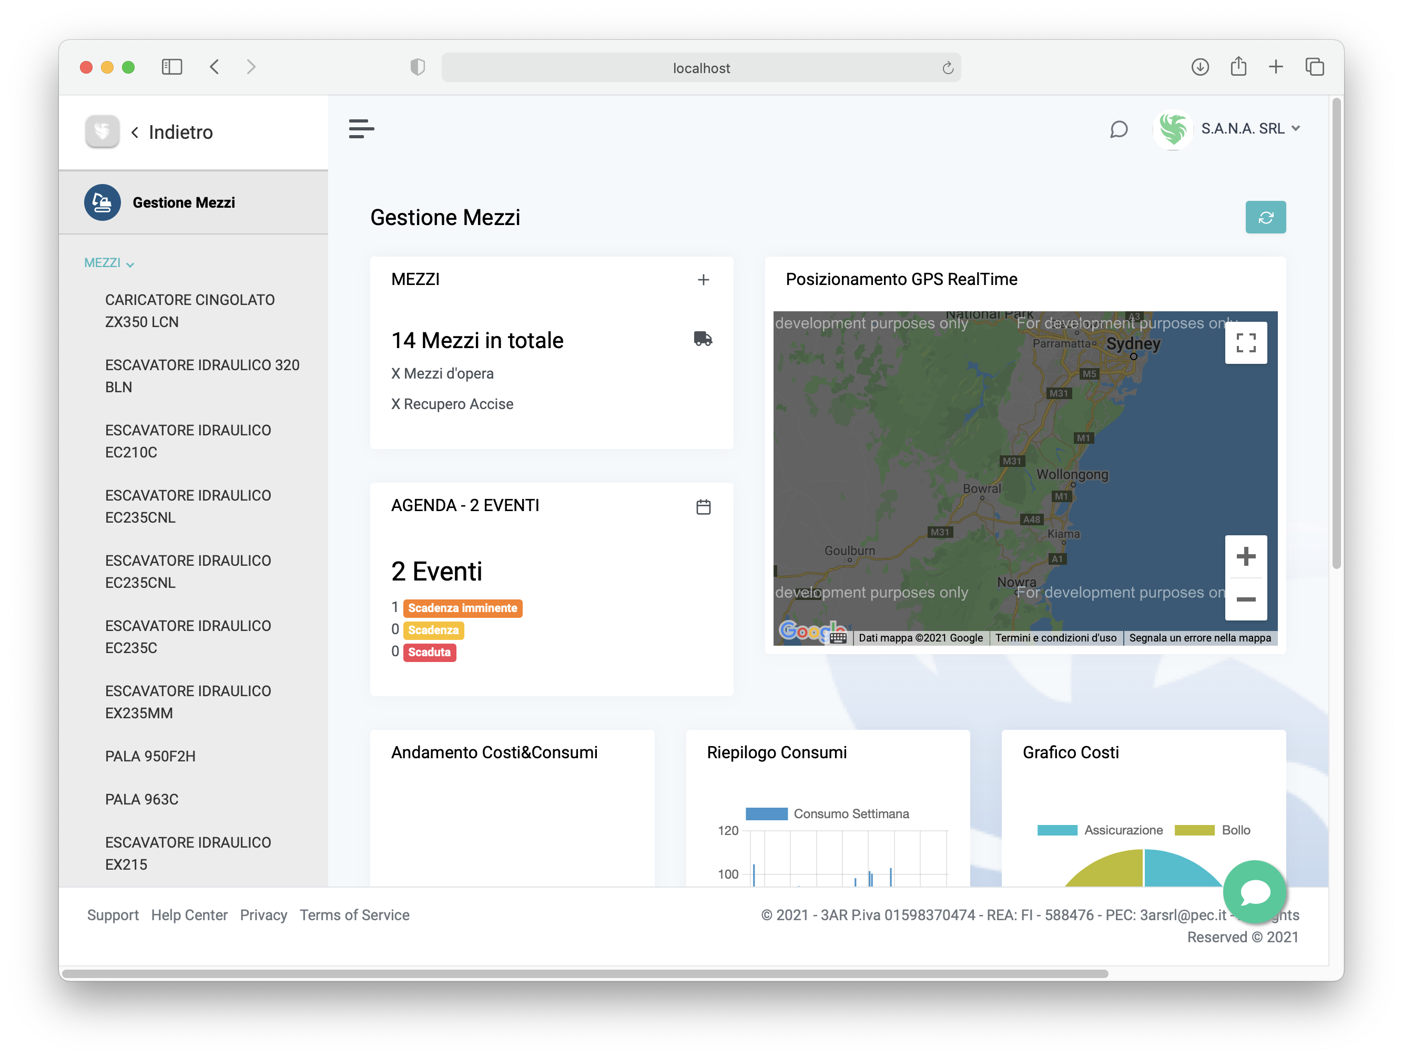1403x1059 pixels.
Task: Click the teal refresh button
Action: click(1265, 218)
